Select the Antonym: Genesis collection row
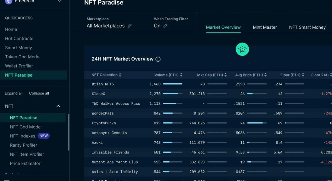The image size is (332, 181). [208, 133]
